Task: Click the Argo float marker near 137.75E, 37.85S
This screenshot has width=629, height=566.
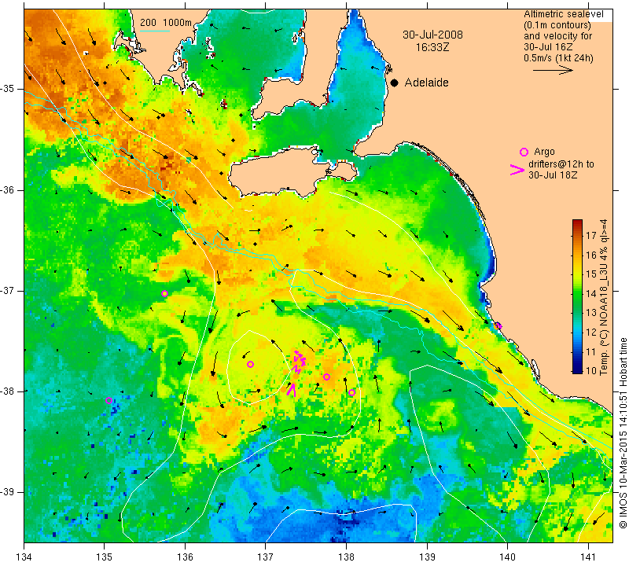Action: 326,377
